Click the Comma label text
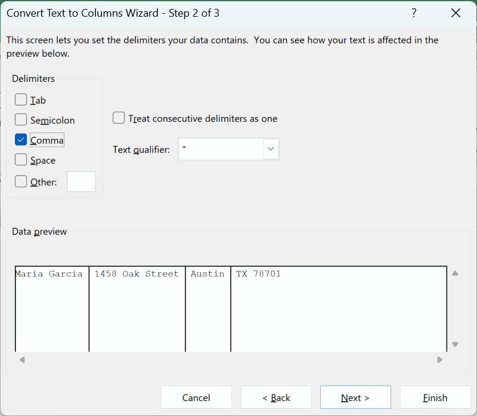 (x=47, y=140)
